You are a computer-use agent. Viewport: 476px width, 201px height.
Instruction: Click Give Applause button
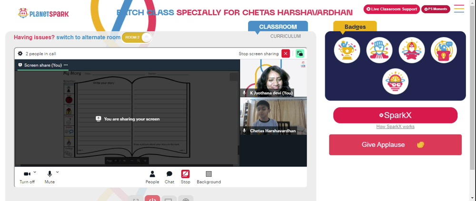pyautogui.click(x=395, y=144)
